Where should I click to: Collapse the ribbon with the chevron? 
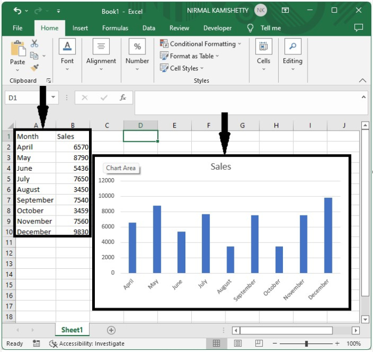pyautogui.click(x=362, y=81)
